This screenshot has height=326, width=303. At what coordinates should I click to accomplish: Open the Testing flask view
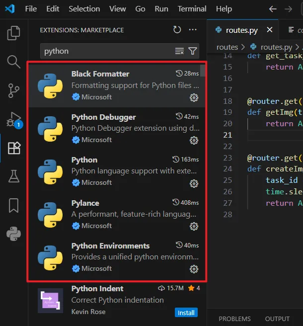(14, 176)
